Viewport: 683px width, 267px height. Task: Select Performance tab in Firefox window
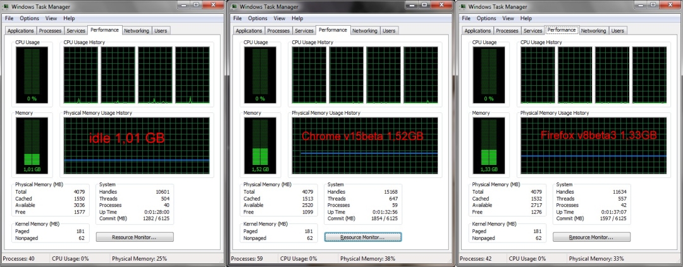coord(562,30)
